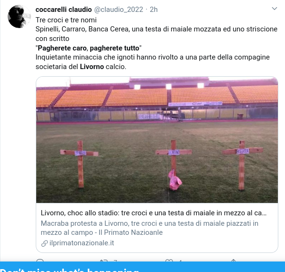
Task: Click the retweet count of 7
Action: pos(115,261)
